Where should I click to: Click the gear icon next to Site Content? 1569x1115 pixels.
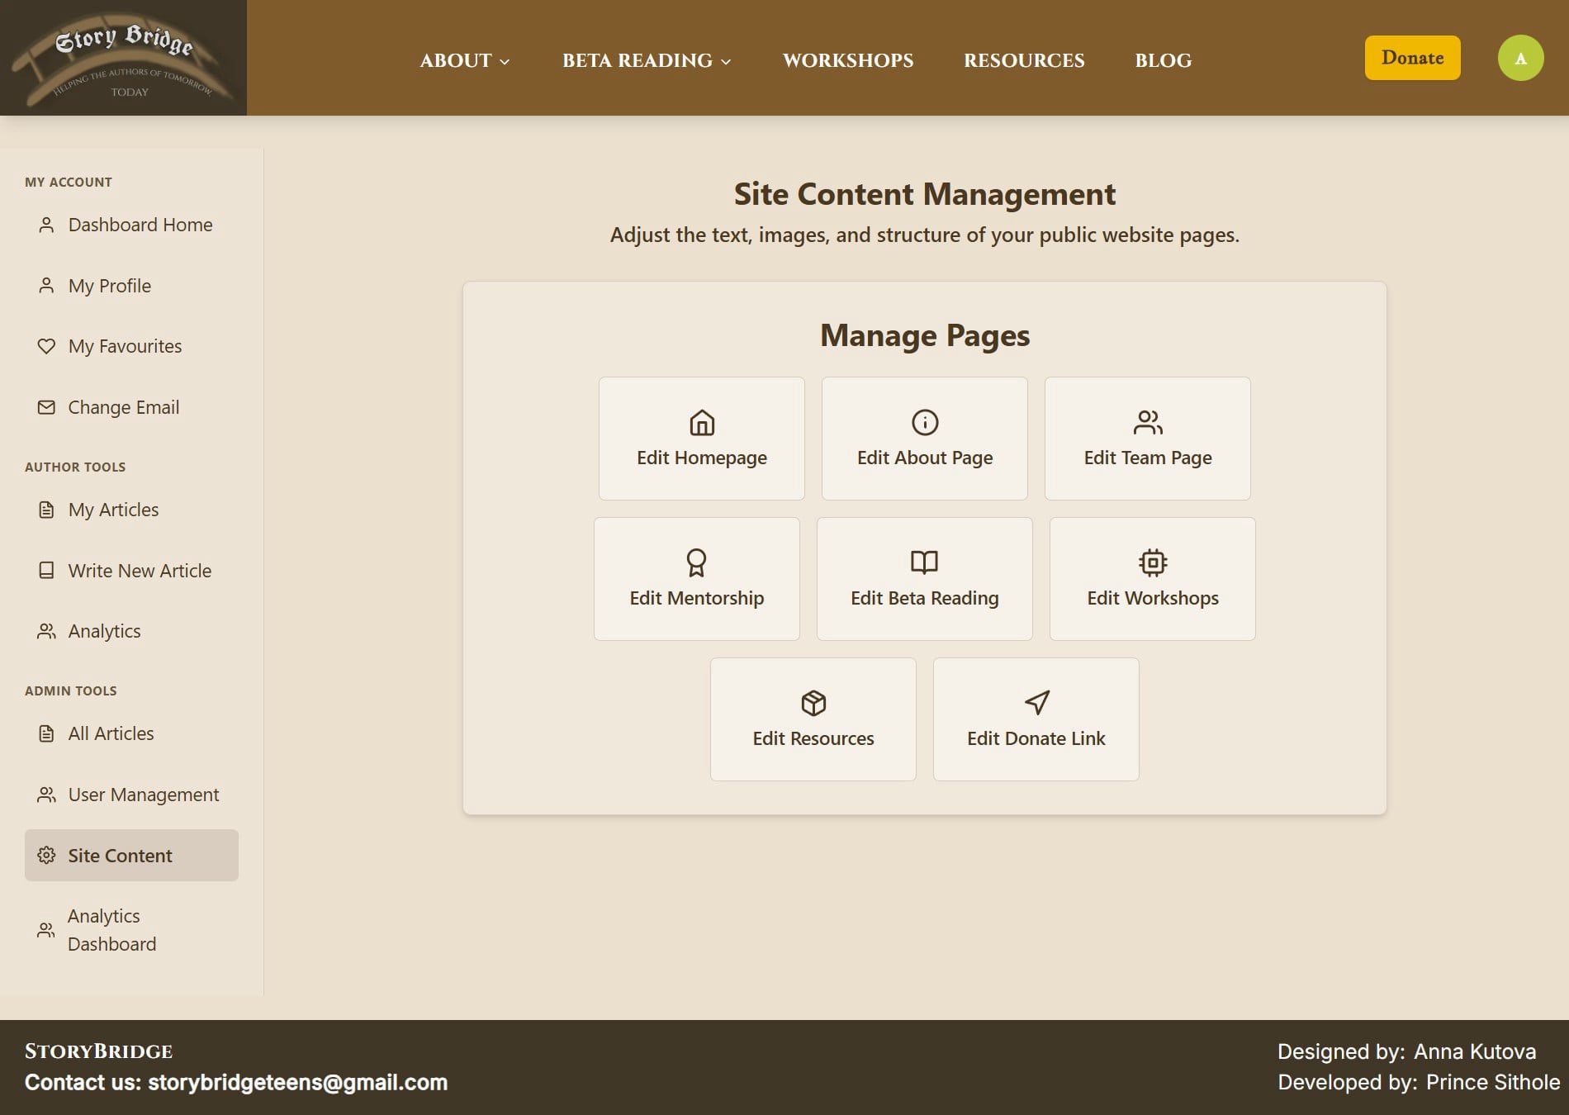tap(46, 856)
